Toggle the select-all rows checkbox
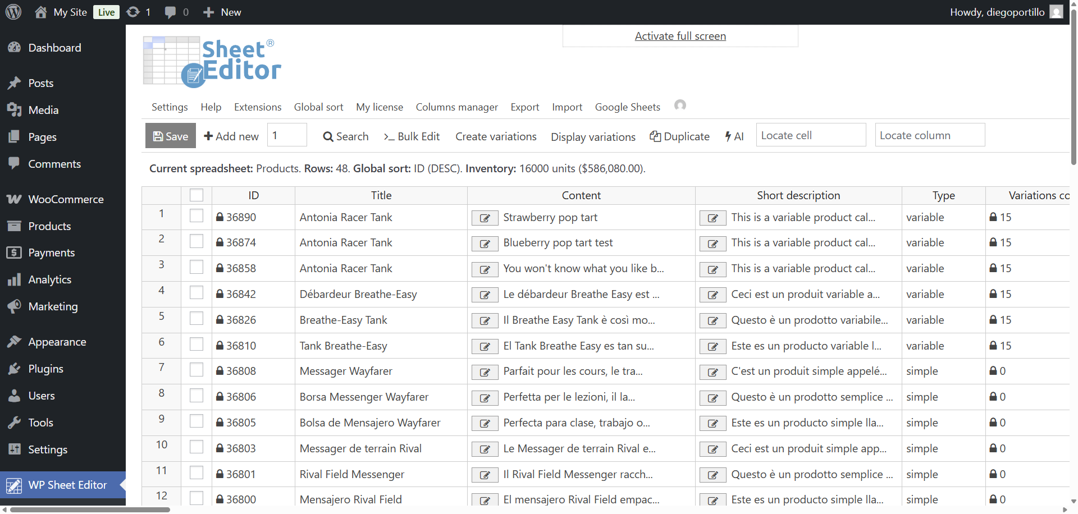 pos(197,195)
